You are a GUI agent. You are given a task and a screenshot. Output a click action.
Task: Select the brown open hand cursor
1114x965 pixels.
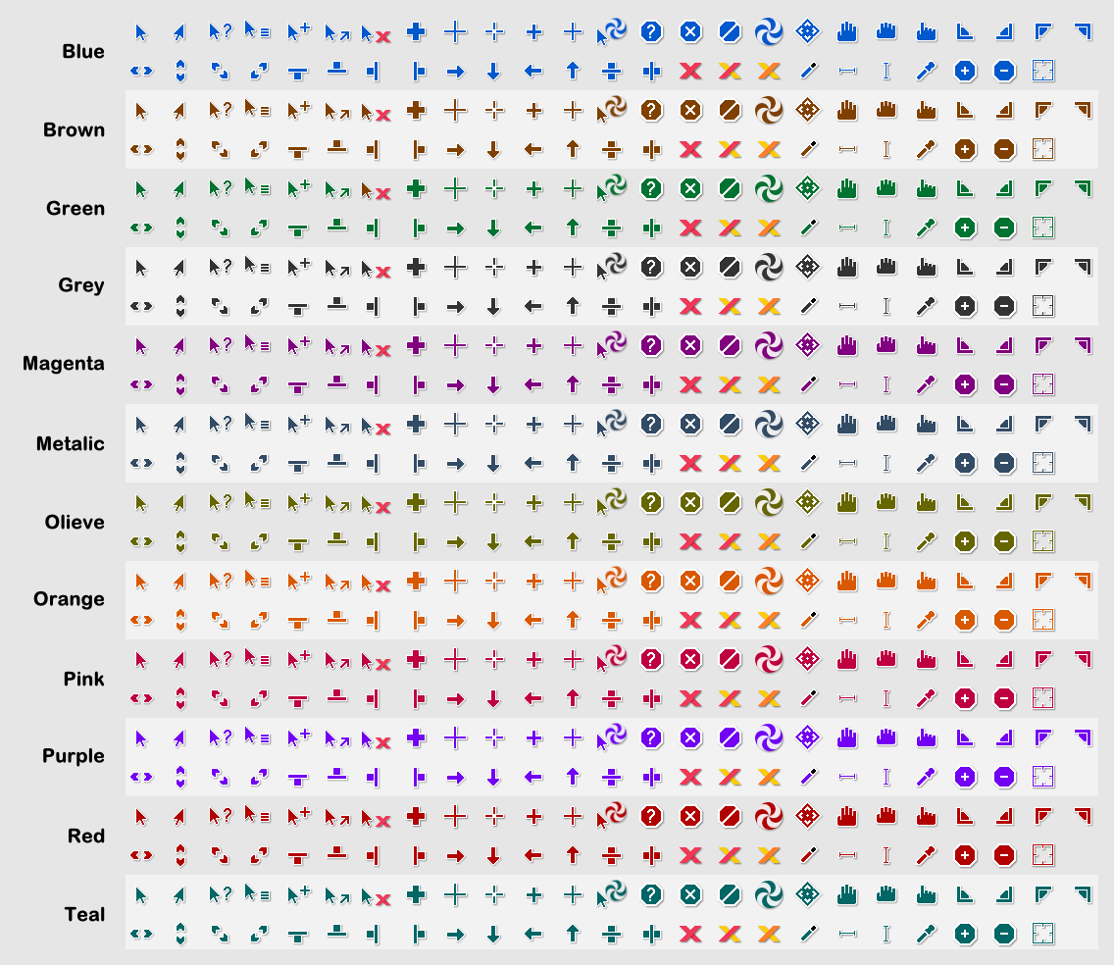(847, 110)
